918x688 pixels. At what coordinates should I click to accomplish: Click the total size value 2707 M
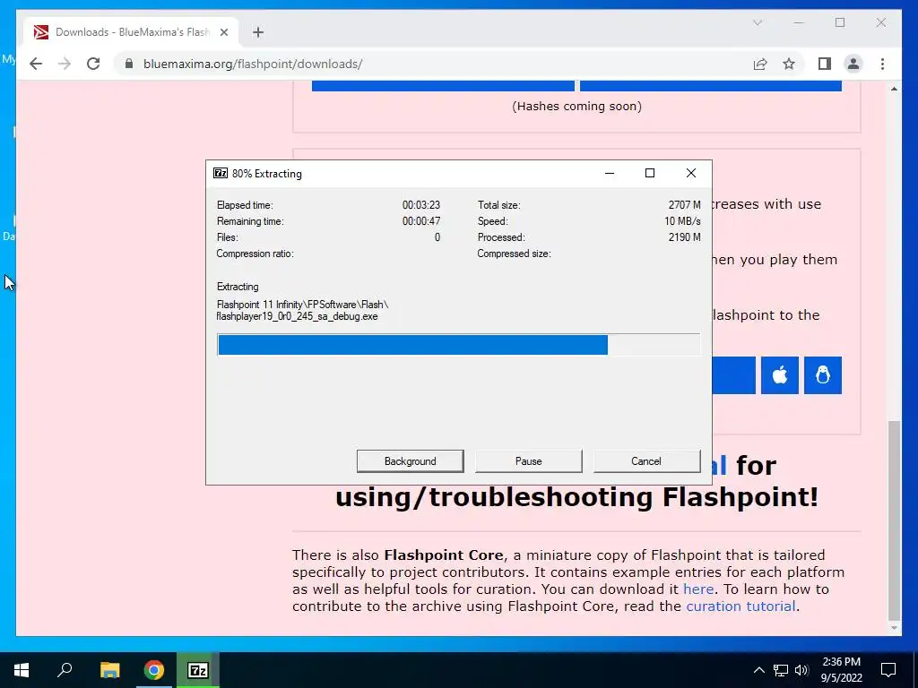684,205
